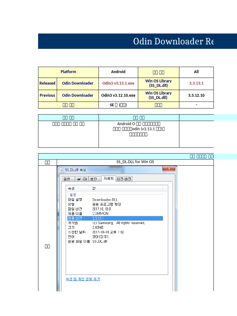Viewport: 237px width, 316px height.
Task: Click the Released label cell
Action: click(x=47, y=83)
